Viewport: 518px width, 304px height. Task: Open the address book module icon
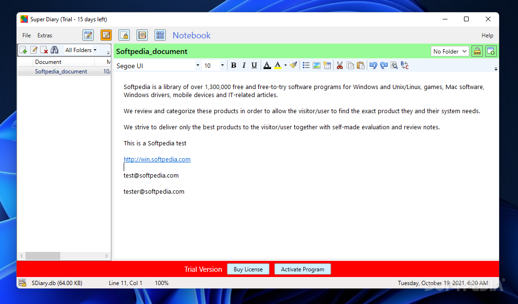(142, 35)
